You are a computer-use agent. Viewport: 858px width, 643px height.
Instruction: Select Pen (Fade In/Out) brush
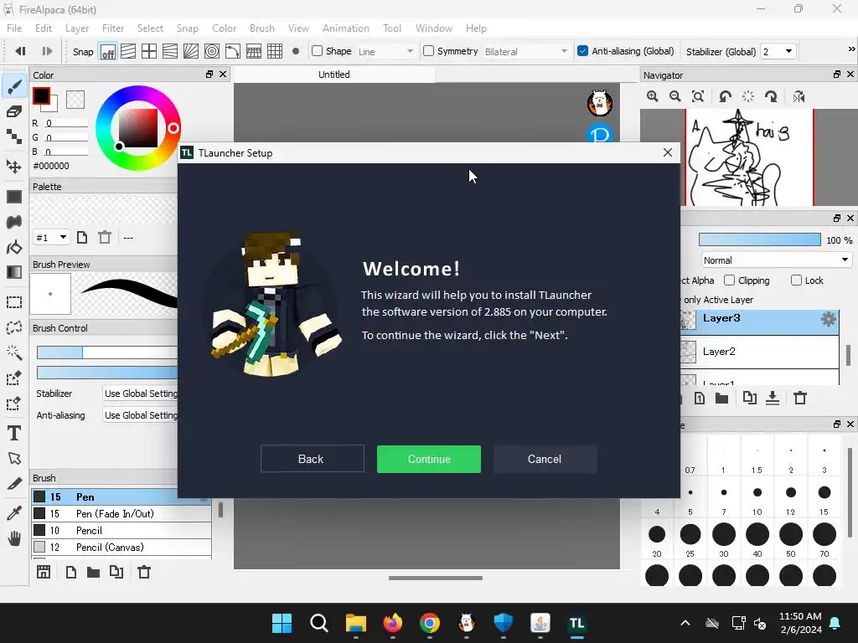pyautogui.click(x=121, y=513)
